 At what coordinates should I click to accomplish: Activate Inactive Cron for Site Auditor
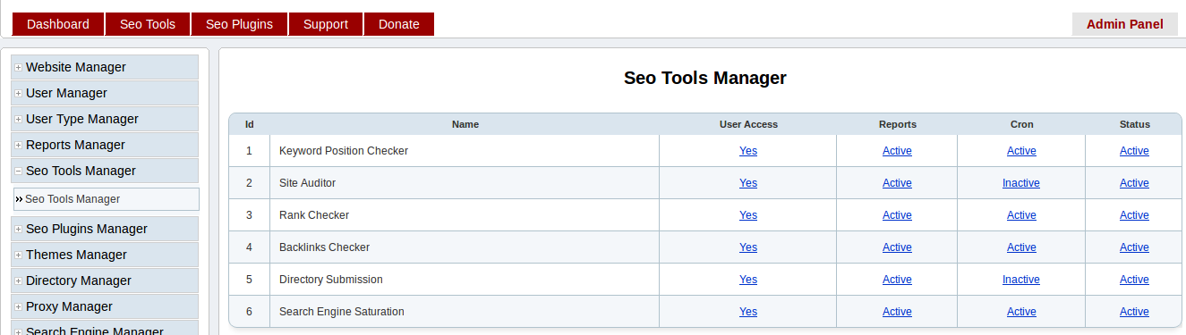pos(1021,183)
